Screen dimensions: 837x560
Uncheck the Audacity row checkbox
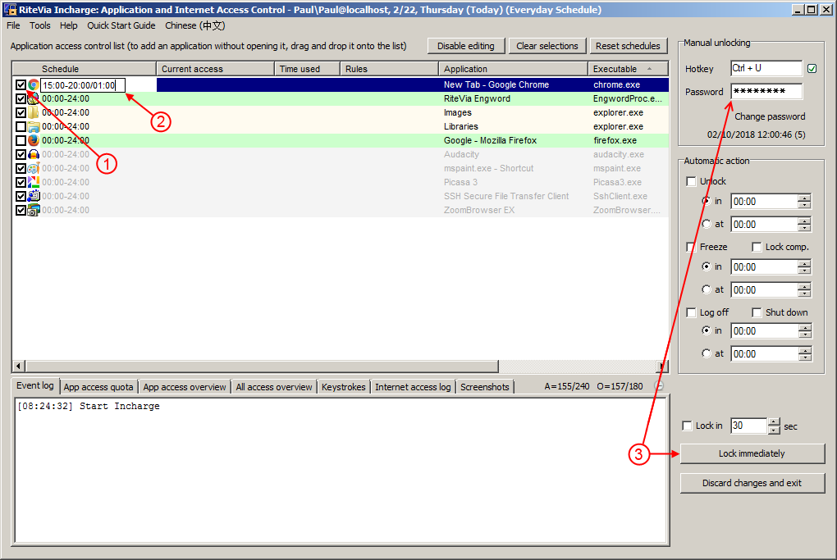[21, 154]
